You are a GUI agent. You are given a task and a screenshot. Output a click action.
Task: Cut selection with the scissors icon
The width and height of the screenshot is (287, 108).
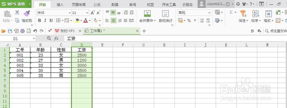(17, 12)
